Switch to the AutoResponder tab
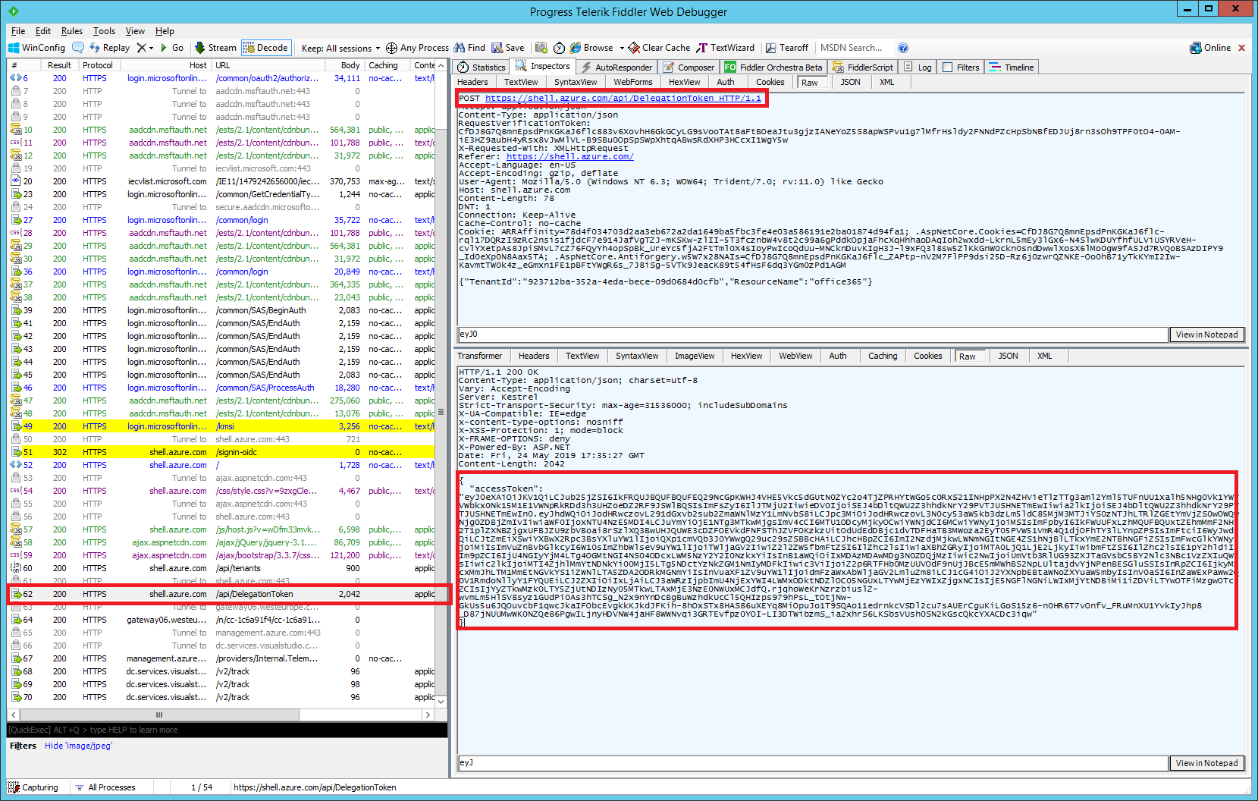Screen dimensions: 1258x801 pyautogui.click(x=616, y=68)
